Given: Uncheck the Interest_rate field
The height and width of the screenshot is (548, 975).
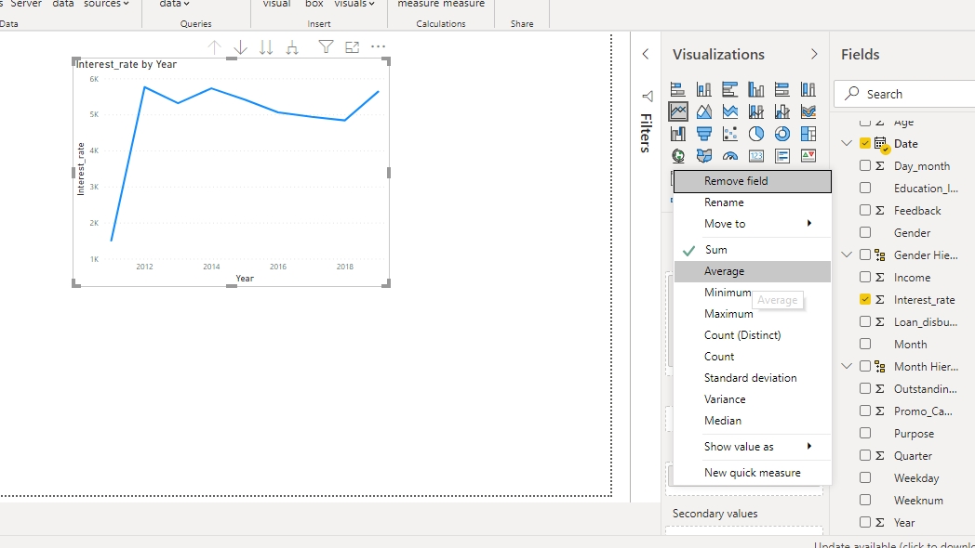Looking at the screenshot, I should point(865,300).
